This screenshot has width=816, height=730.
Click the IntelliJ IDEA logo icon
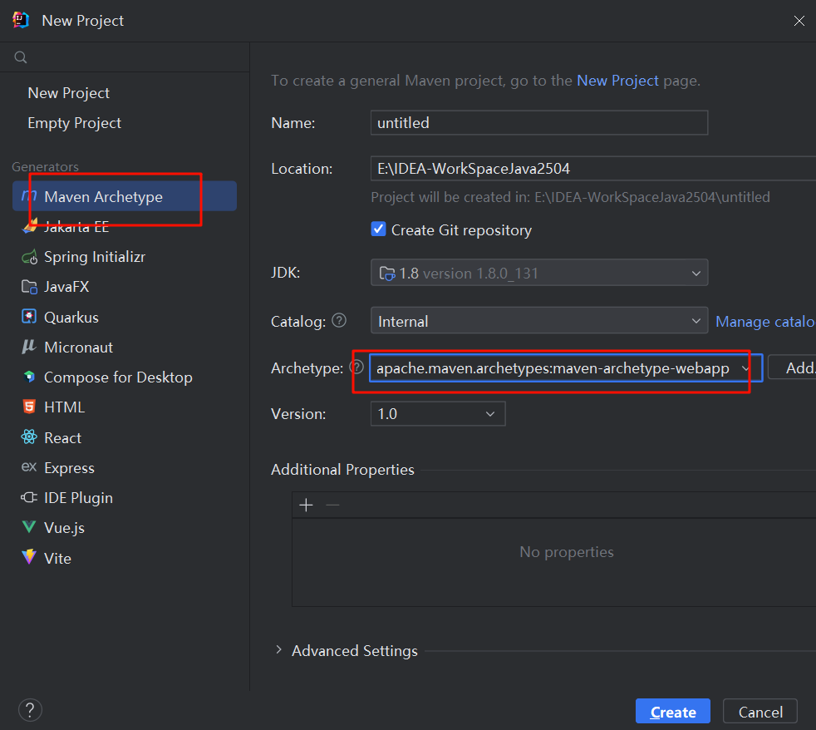pyautogui.click(x=21, y=20)
